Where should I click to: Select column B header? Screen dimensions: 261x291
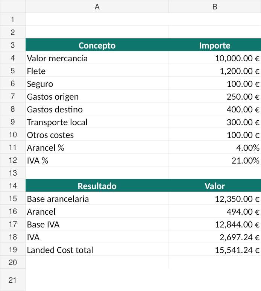[215, 6]
